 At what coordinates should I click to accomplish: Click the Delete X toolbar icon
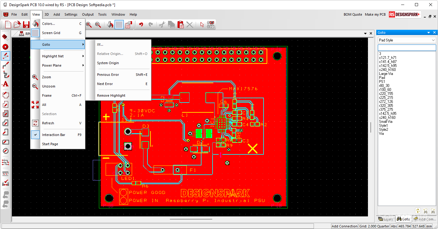pos(190,25)
